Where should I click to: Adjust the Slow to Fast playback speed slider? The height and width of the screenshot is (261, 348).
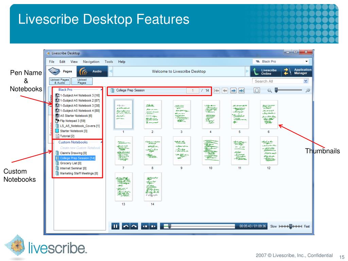pyautogui.click(x=291, y=226)
